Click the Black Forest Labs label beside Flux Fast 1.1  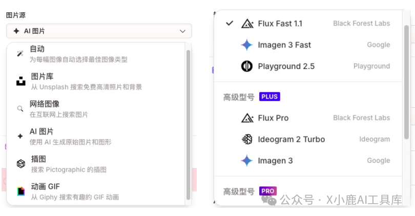tap(361, 23)
